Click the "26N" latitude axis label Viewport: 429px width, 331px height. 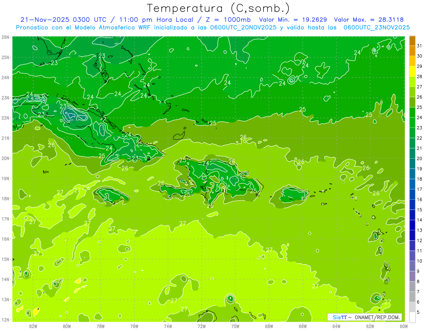click(x=5, y=37)
